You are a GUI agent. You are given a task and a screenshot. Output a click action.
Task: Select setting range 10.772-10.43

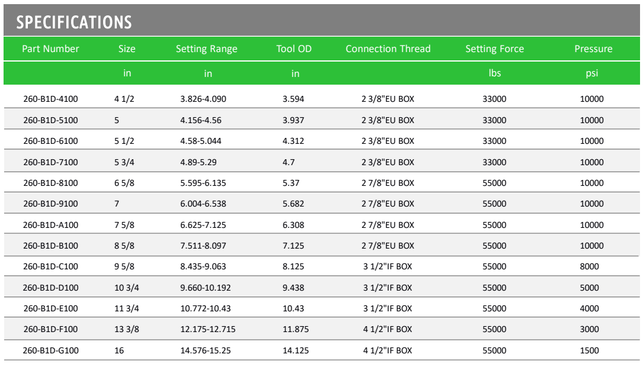tap(206, 308)
